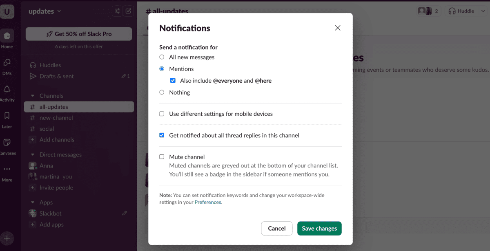Select the All new messages radio button

click(162, 57)
